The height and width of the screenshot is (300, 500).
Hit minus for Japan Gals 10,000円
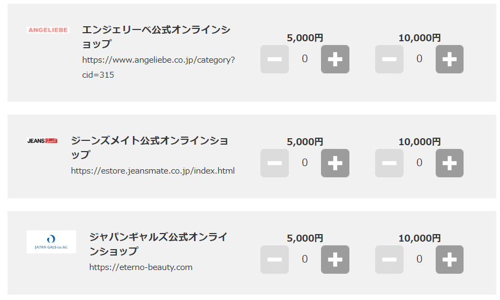click(389, 260)
